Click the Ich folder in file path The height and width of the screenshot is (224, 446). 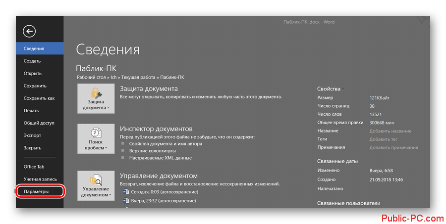pos(113,77)
